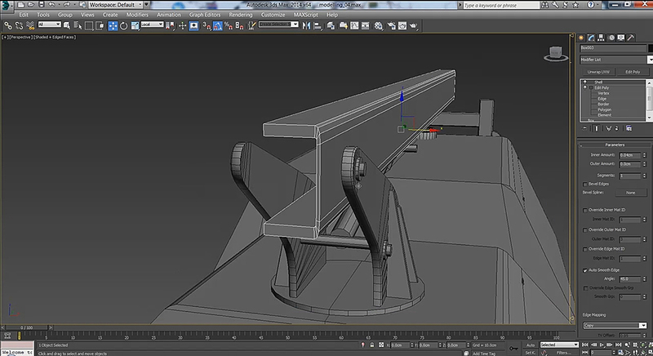Activate the Select and Rotate tool
Screen dimensions: 653x356
pyautogui.click(x=123, y=24)
